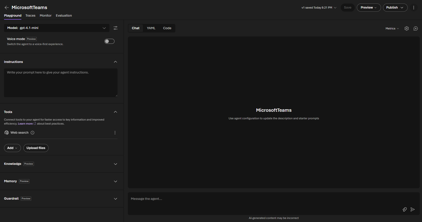
Task: Switch to the Traces tab
Action: [x=30, y=16]
